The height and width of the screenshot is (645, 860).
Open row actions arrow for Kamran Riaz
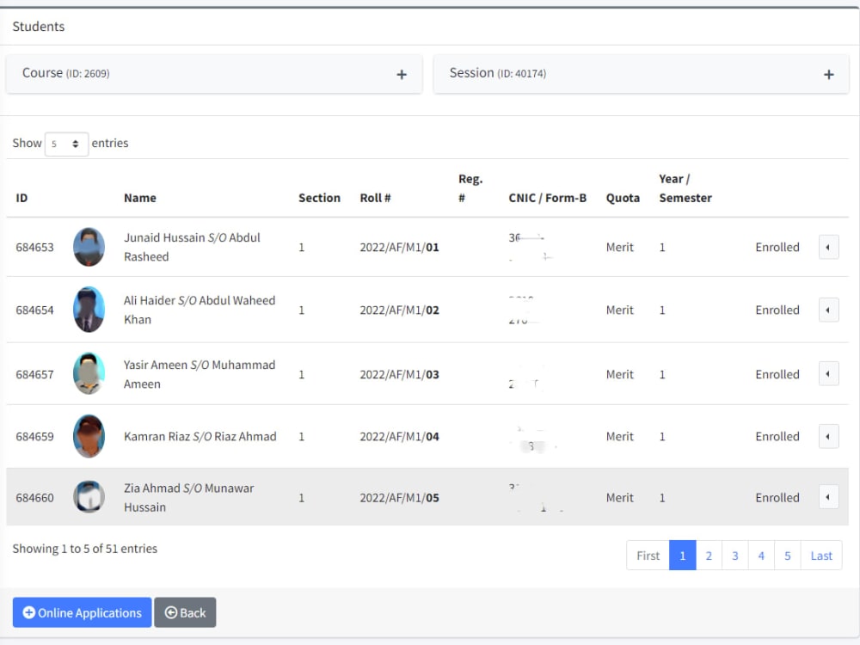[x=828, y=437]
